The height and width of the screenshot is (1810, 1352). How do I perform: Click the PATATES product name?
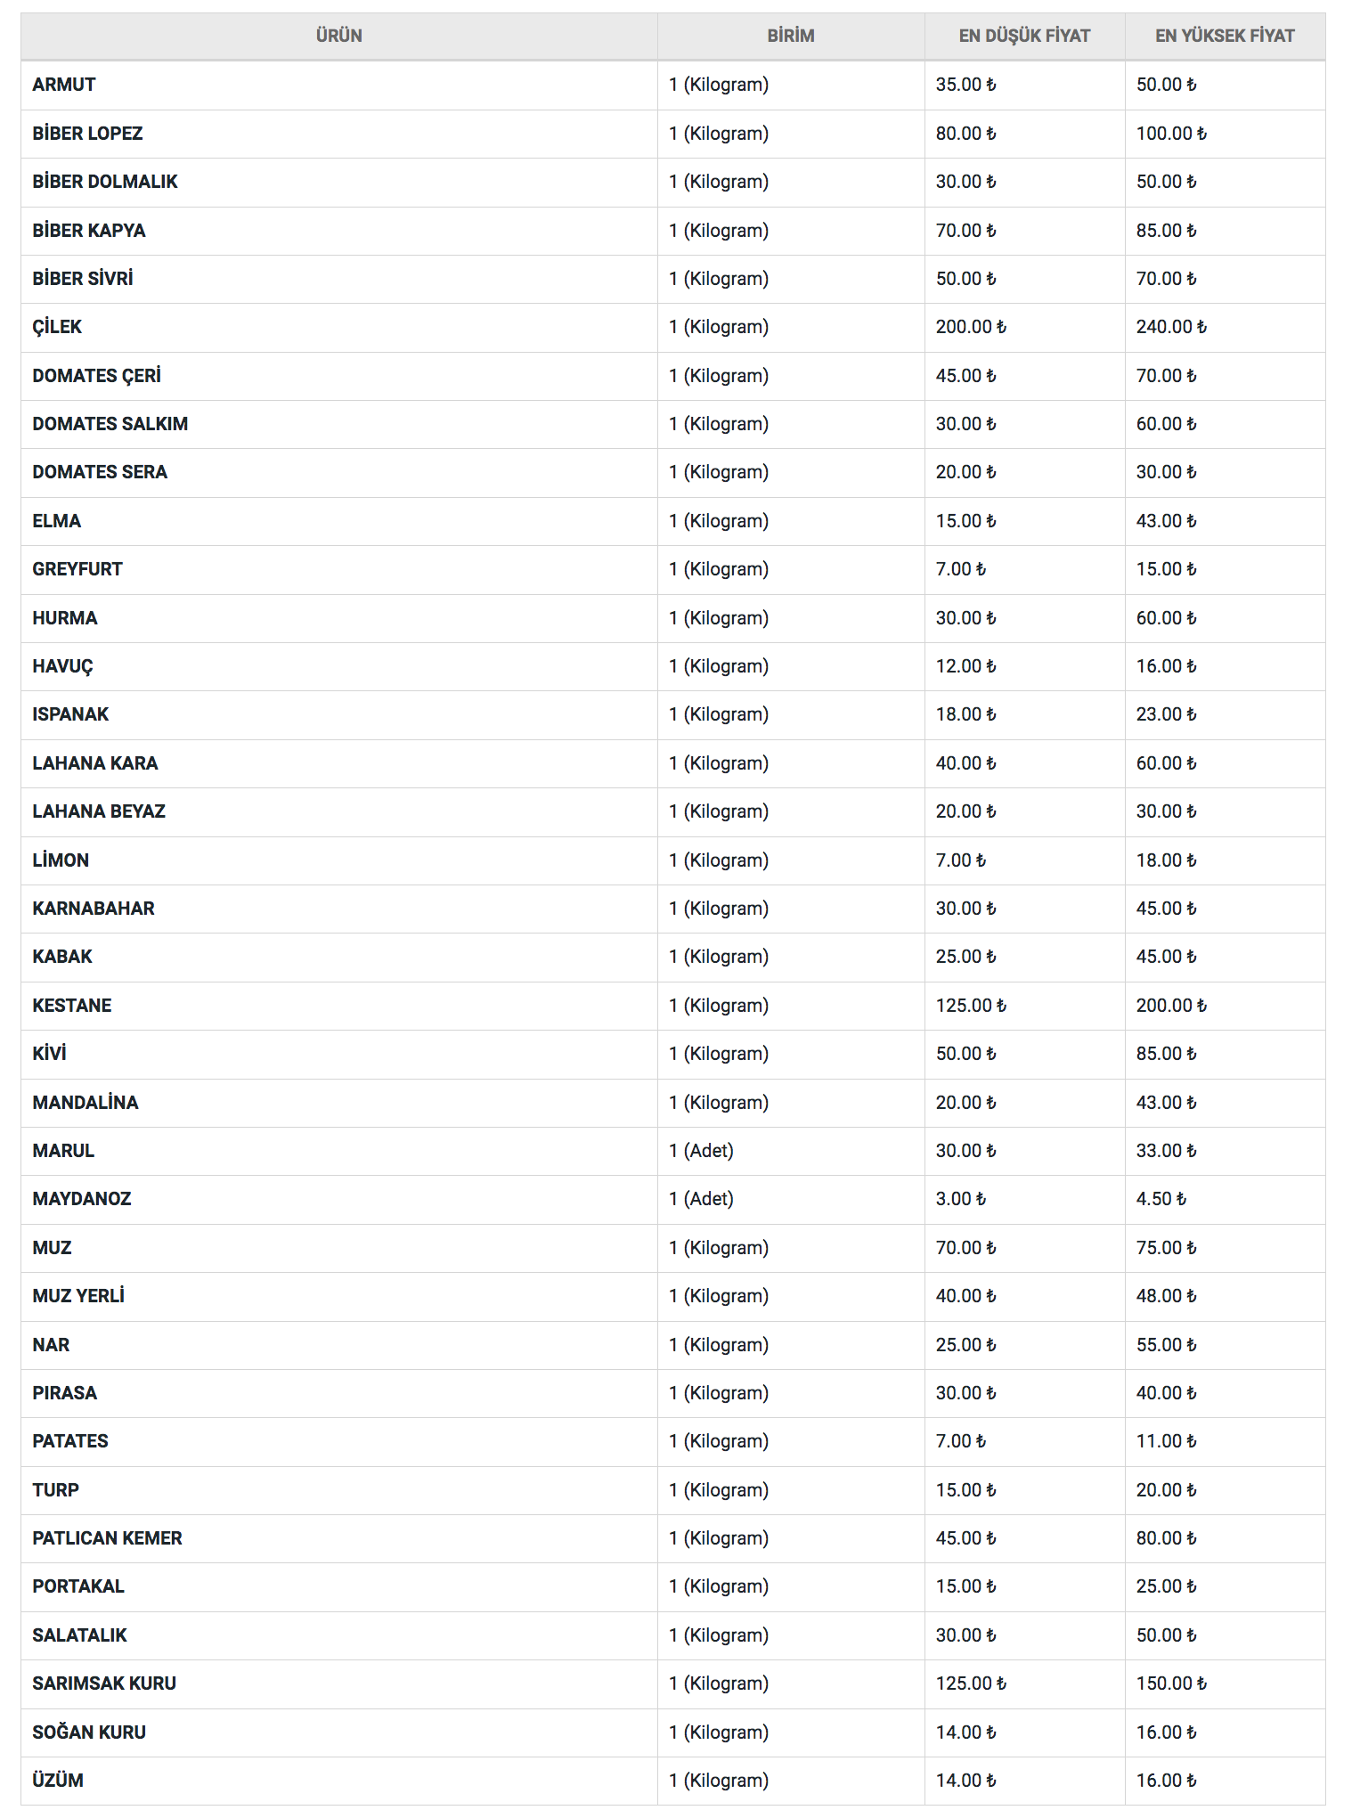coord(70,1441)
